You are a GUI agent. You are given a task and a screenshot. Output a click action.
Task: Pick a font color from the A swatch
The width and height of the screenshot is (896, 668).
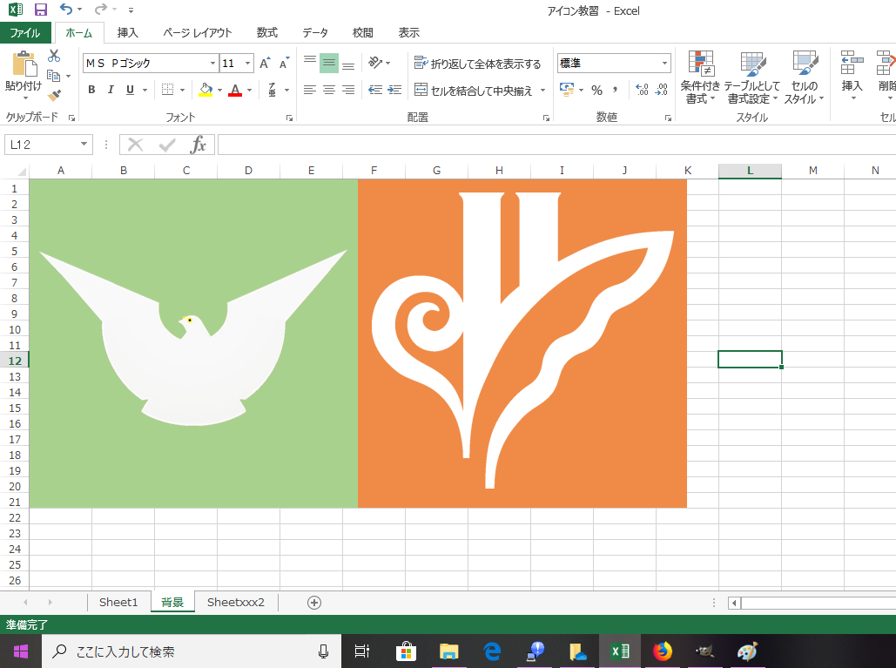point(236,90)
